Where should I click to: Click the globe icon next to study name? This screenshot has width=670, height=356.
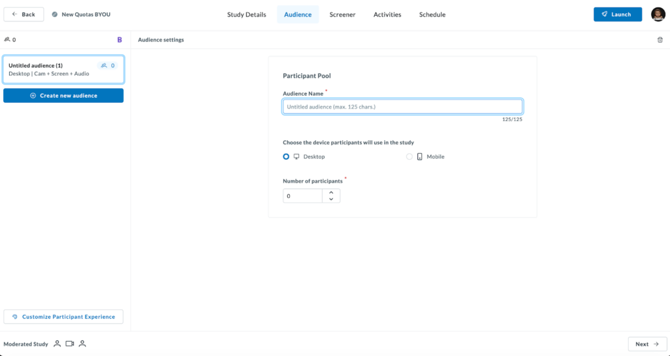pos(54,14)
